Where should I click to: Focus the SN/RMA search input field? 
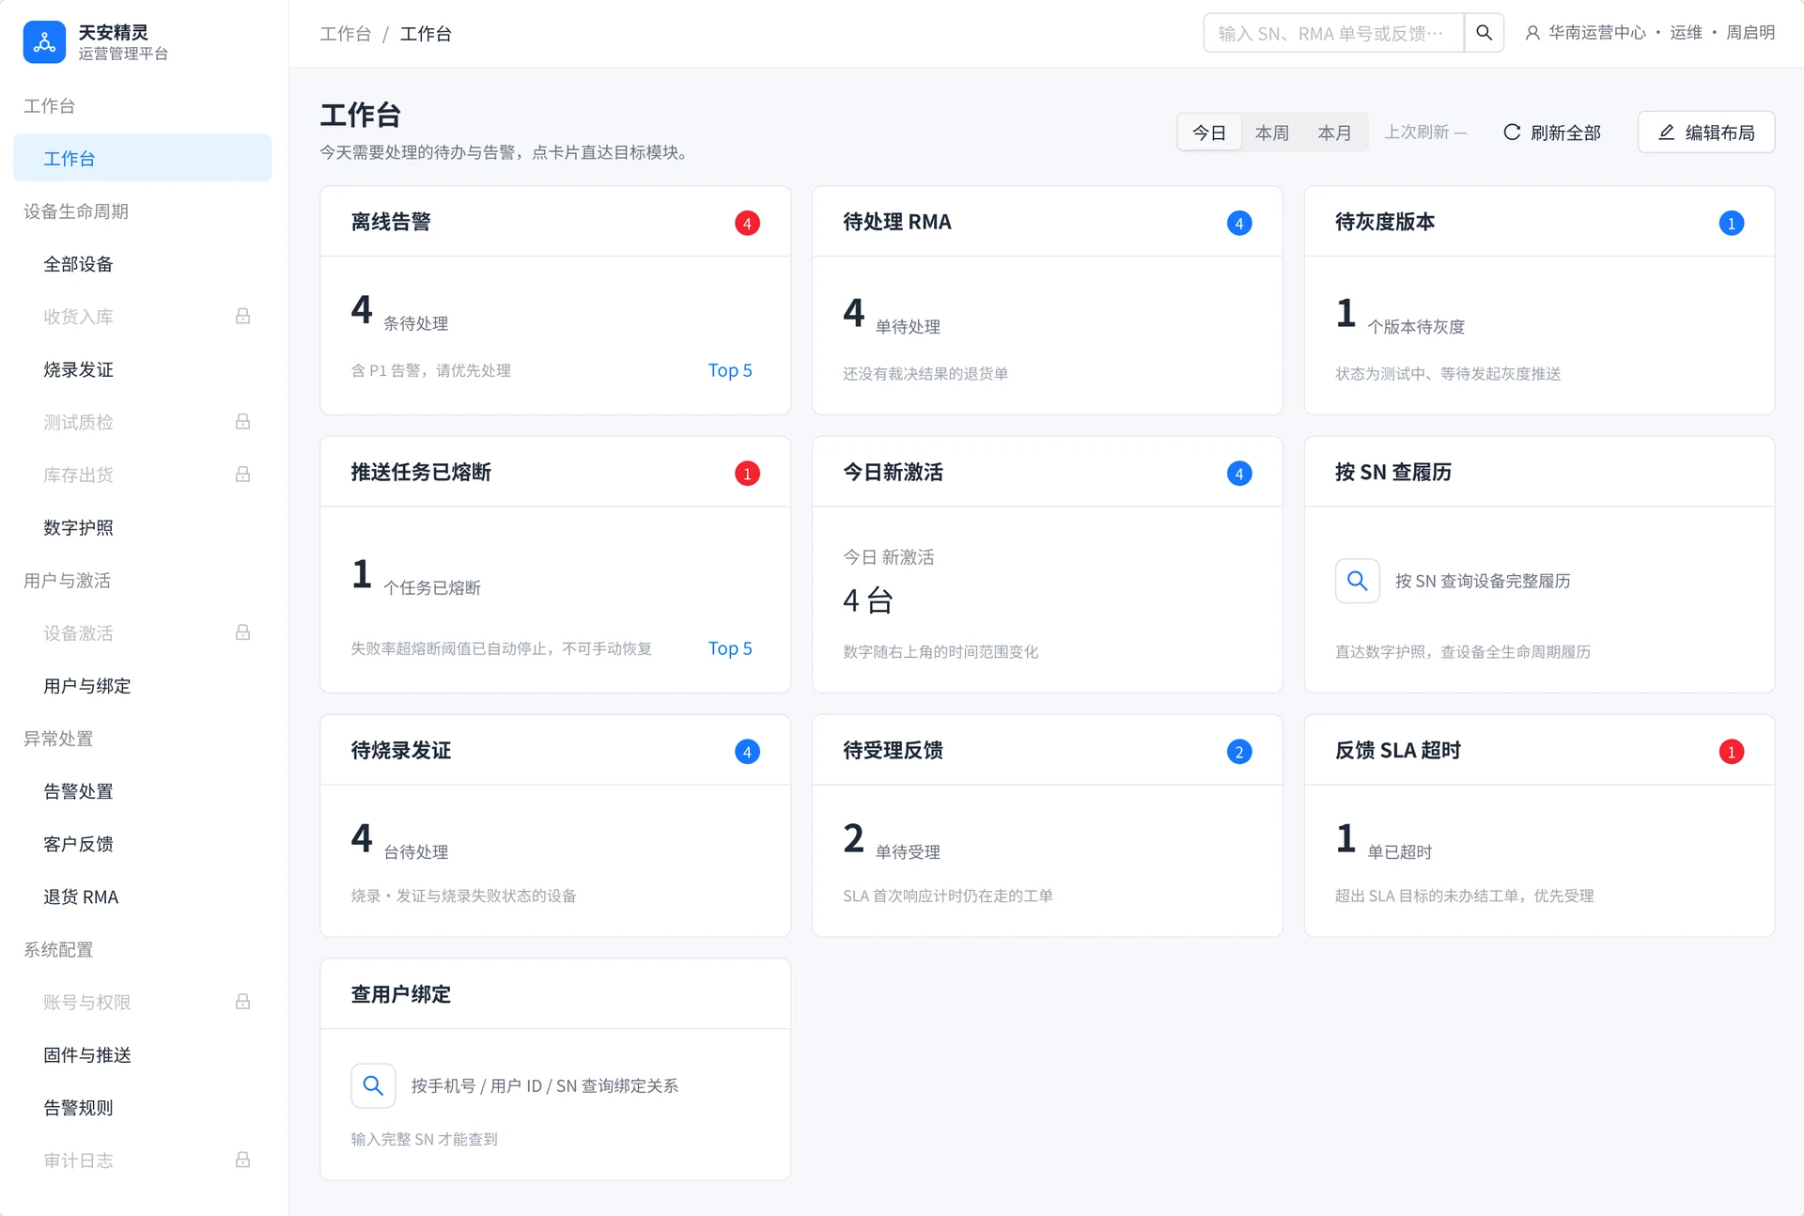pos(1333,33)
